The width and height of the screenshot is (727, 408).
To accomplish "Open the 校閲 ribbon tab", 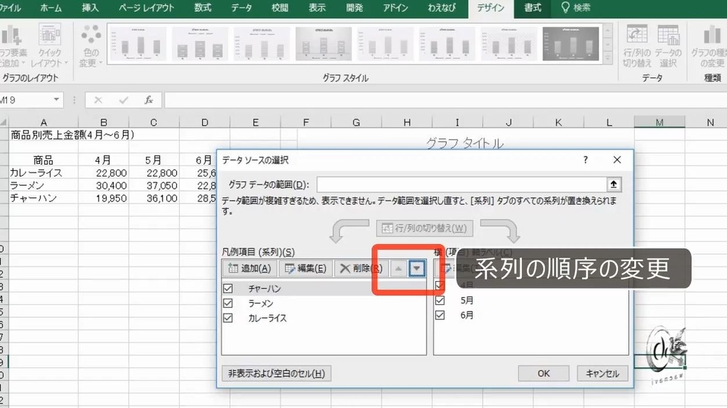I will pos(280,8).
